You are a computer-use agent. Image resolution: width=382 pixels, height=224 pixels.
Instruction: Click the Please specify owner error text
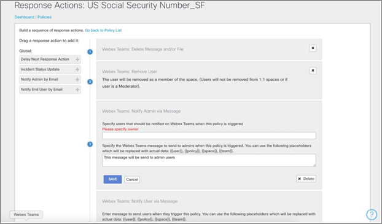(x=120, y=129)
